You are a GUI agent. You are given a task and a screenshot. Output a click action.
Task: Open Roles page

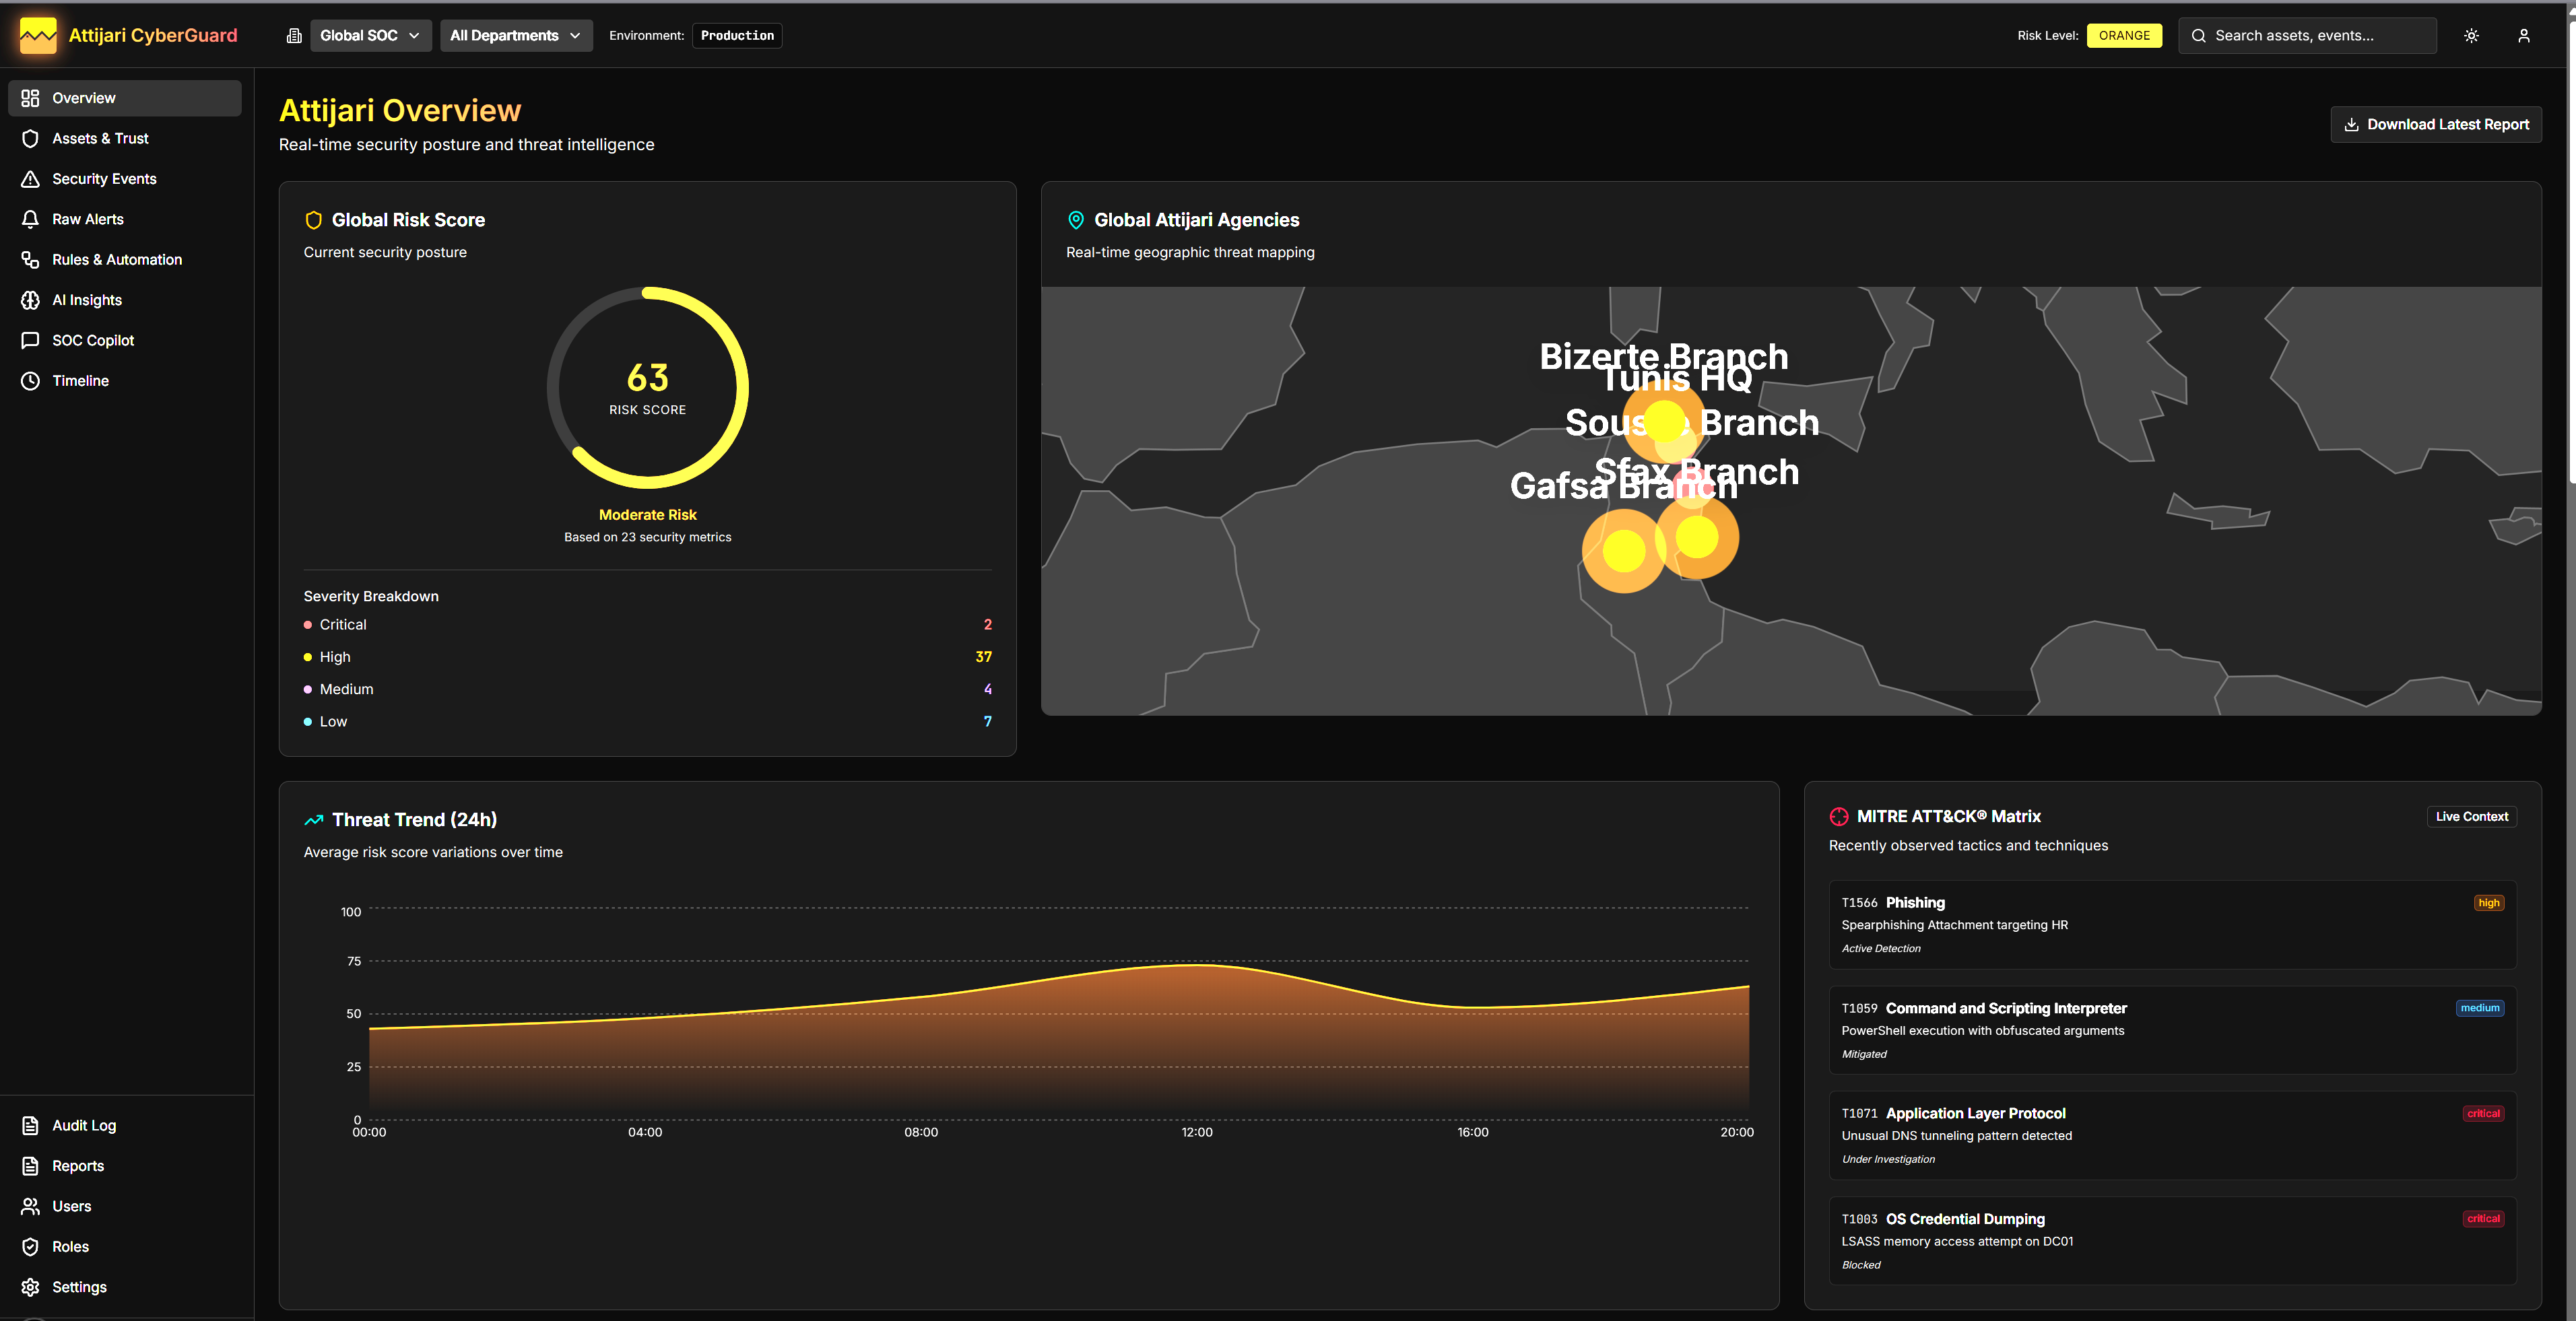125,1247
